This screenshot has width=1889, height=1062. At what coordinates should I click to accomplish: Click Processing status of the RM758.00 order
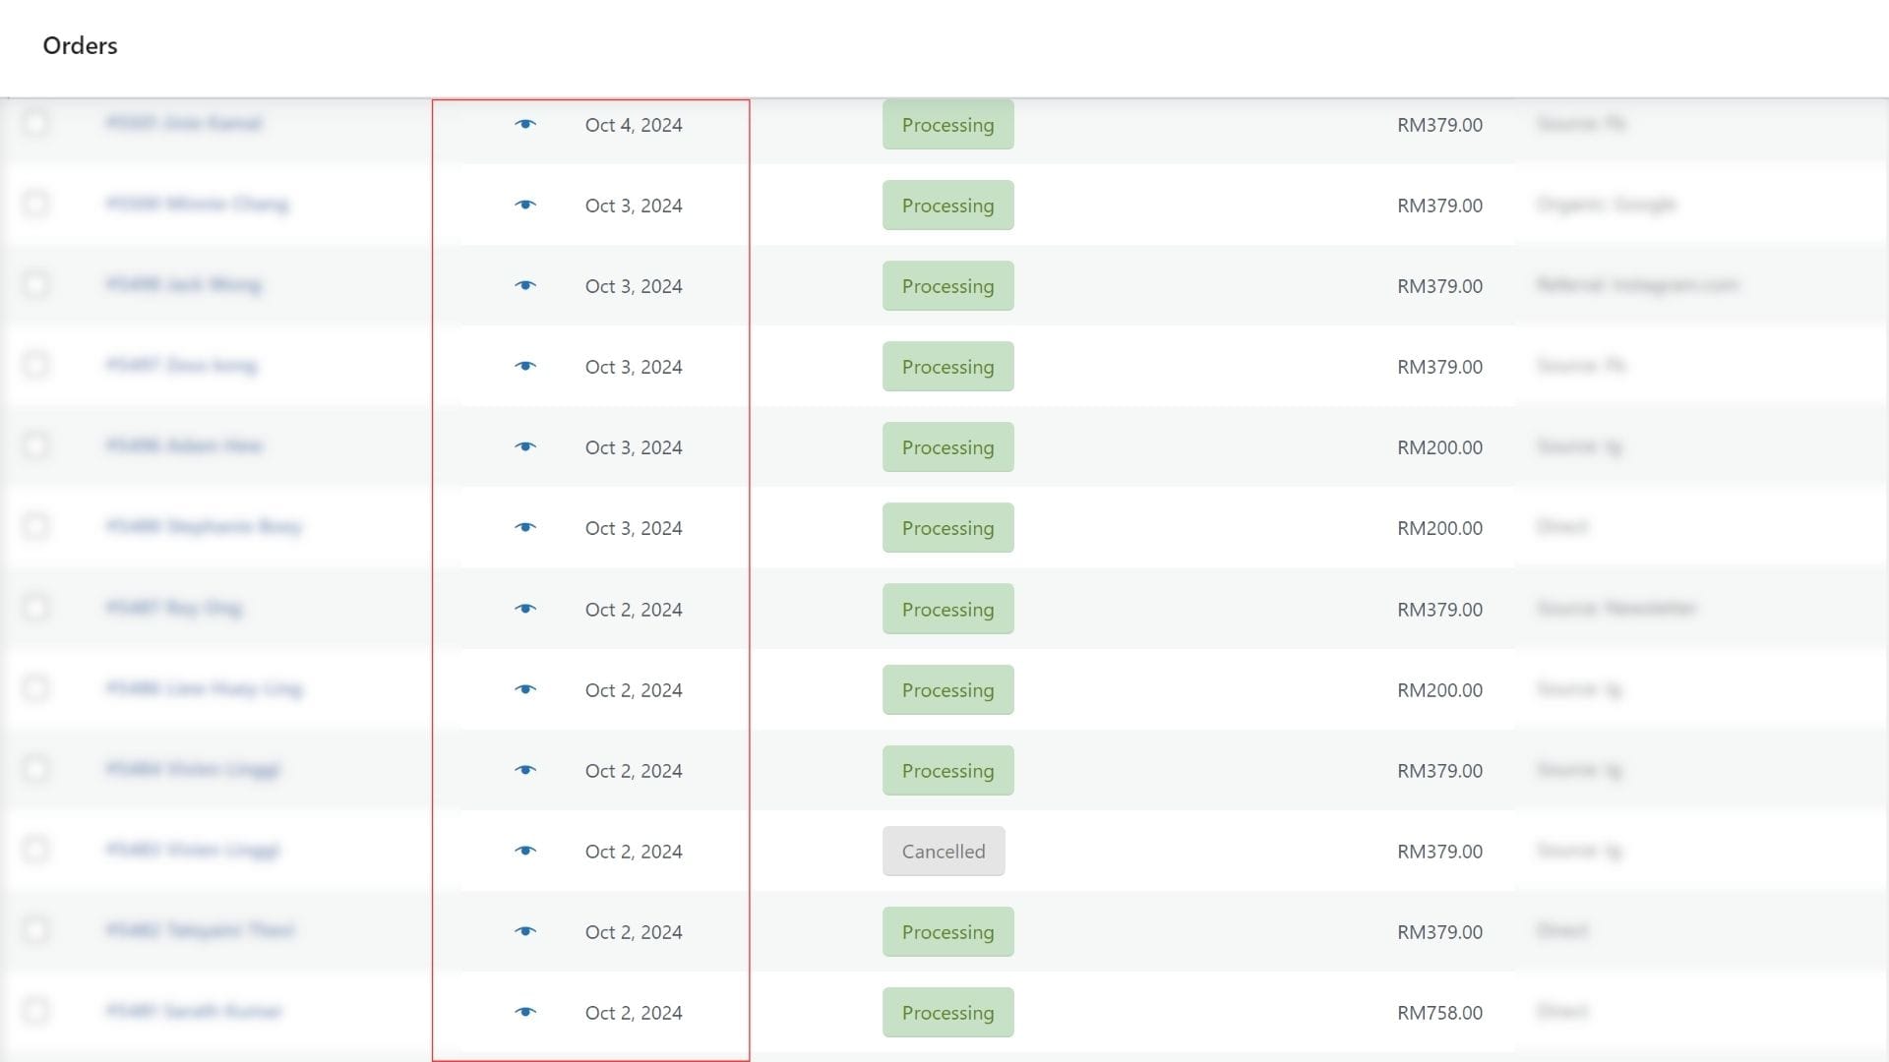click(x=947, y=1013)
